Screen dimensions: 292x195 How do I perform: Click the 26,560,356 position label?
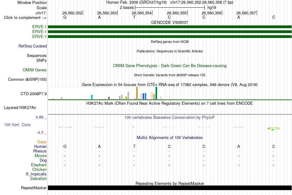211,13
